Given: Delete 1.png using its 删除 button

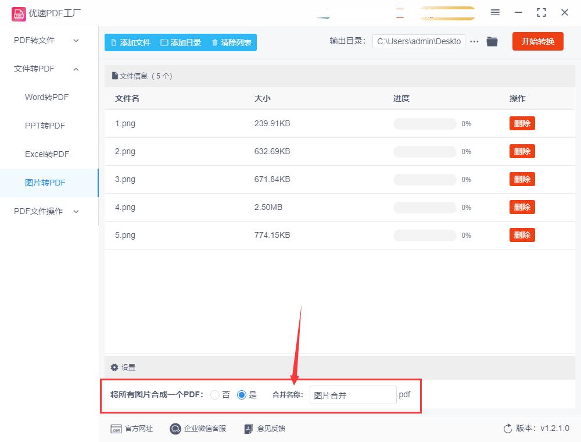Looking at the screenshot, I should [522, 123].
